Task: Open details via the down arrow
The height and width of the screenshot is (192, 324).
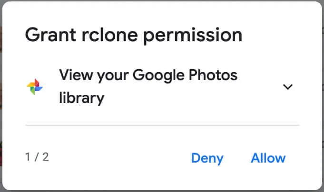Action: pyautogui.click(x=288, y=87)
